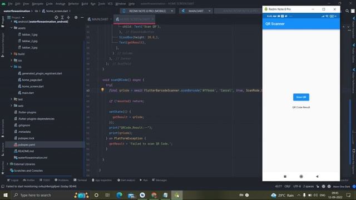Tap the phone's round home button
Screen dimensions: 356x200
[301, 177]
